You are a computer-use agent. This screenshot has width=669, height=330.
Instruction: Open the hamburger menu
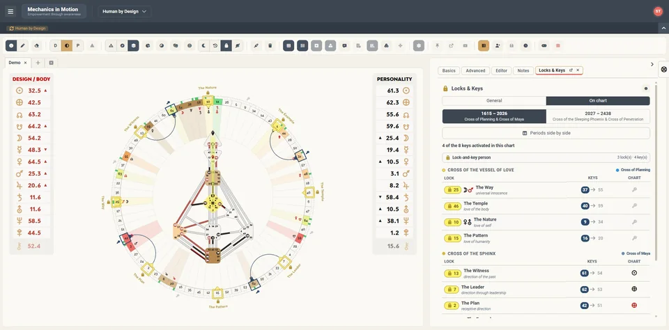tap(10, 12)
